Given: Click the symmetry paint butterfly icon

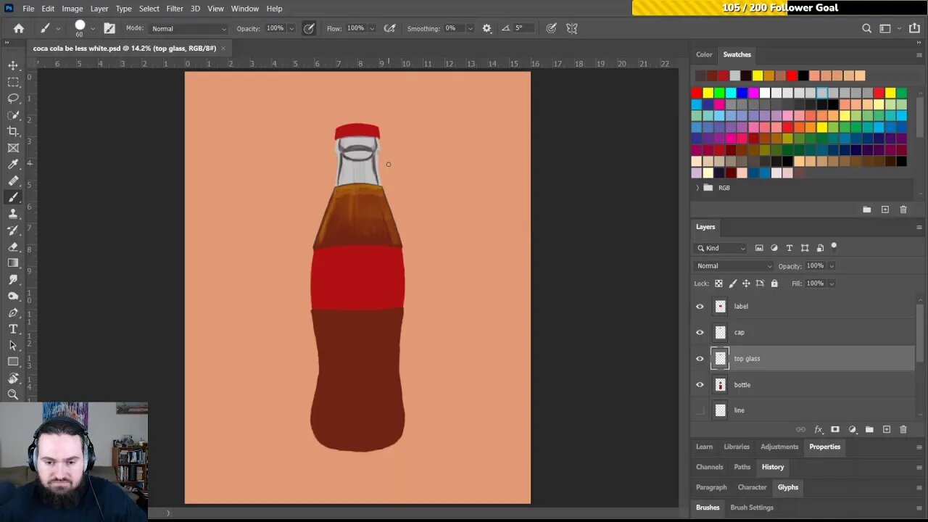Looking at the screenshot, I should [x=572, y=28].
